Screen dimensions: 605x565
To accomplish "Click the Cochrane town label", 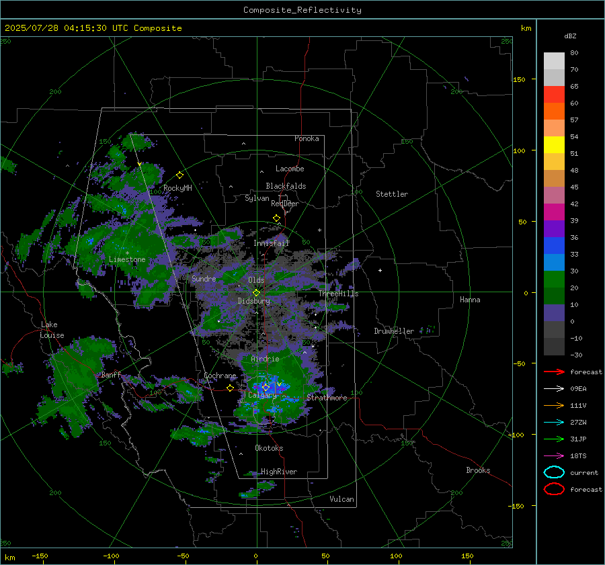I will point(220,376).
